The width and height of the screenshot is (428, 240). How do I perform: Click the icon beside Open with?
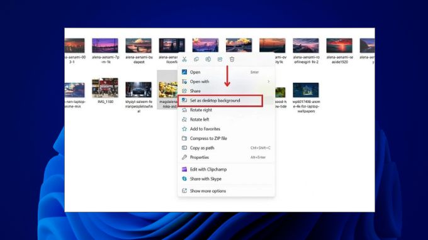[x=184, y=82]
